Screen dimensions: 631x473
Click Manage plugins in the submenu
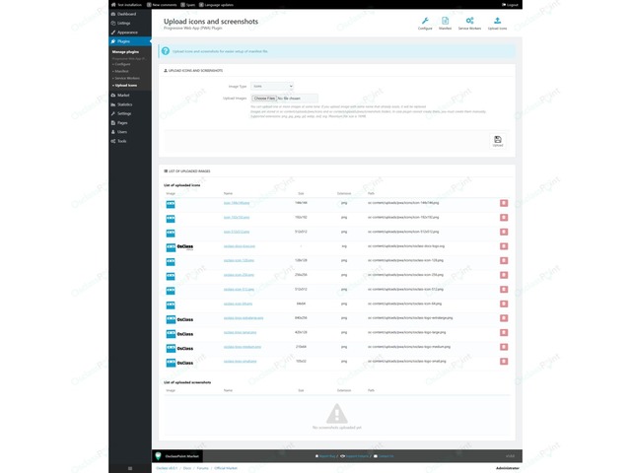(x=125, y=52)
